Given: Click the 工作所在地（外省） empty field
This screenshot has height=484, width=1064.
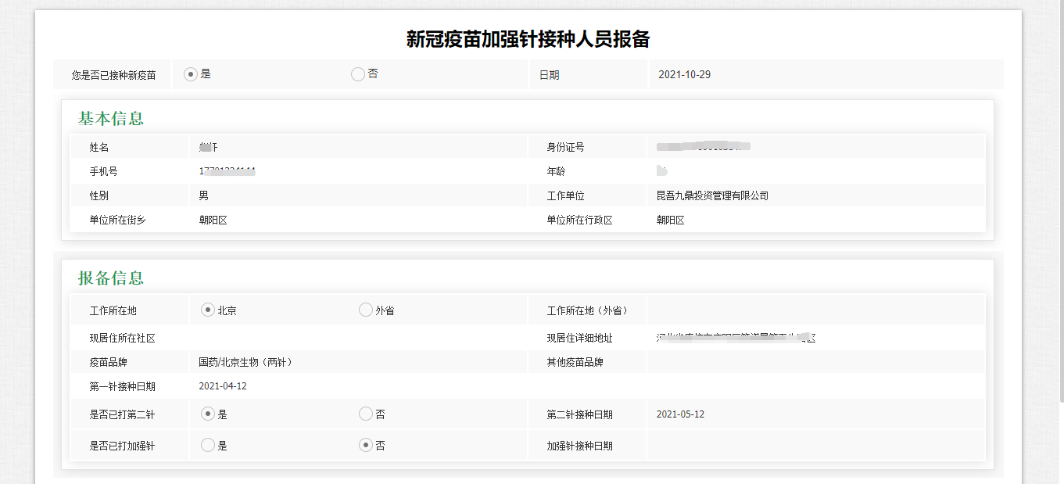Looking at the screenshot, I should (x=815, y=310).
